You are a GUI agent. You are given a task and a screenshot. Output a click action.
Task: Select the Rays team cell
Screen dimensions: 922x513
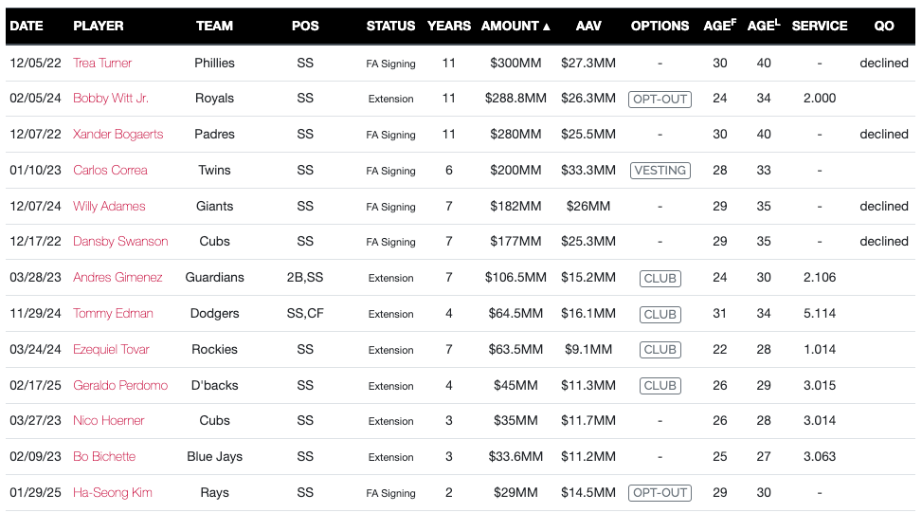(x=214, y=493)
